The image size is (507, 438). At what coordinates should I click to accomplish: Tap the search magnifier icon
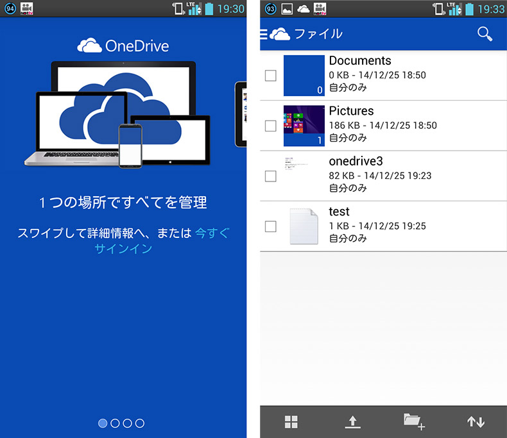[x=485, y=34]
